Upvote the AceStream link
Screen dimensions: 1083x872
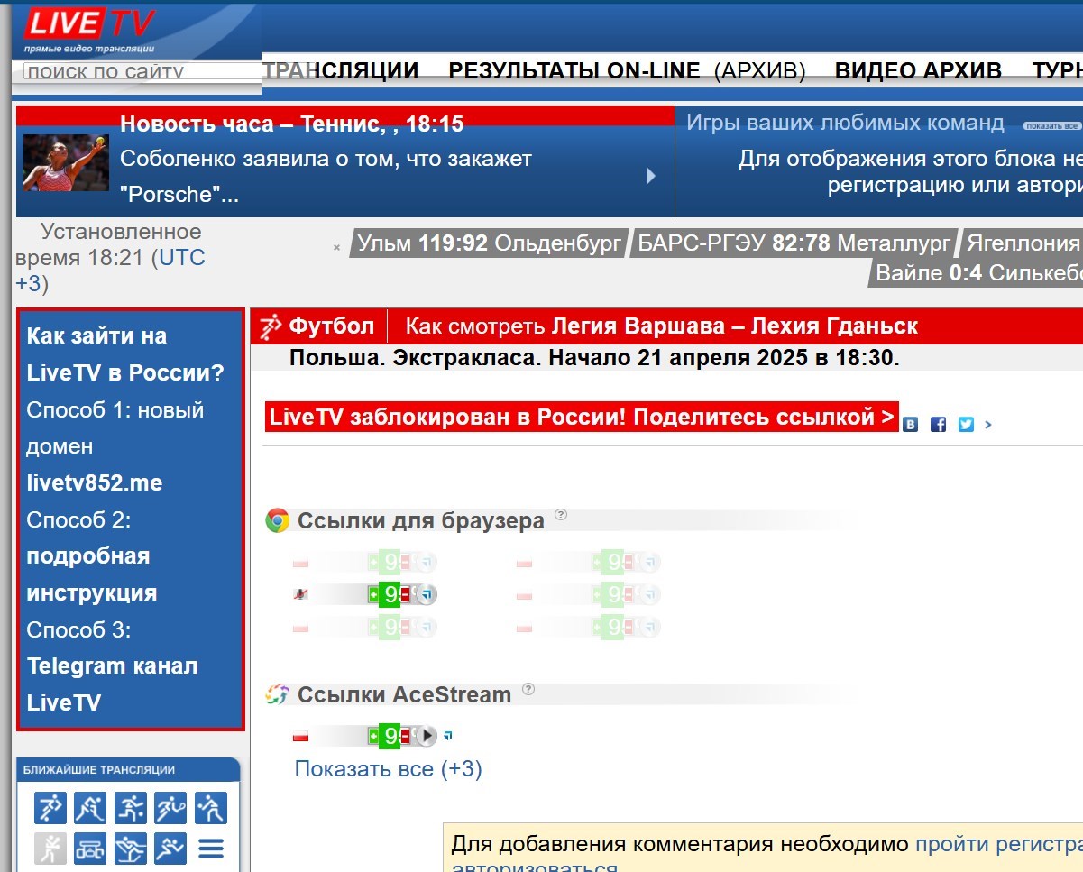373,736
